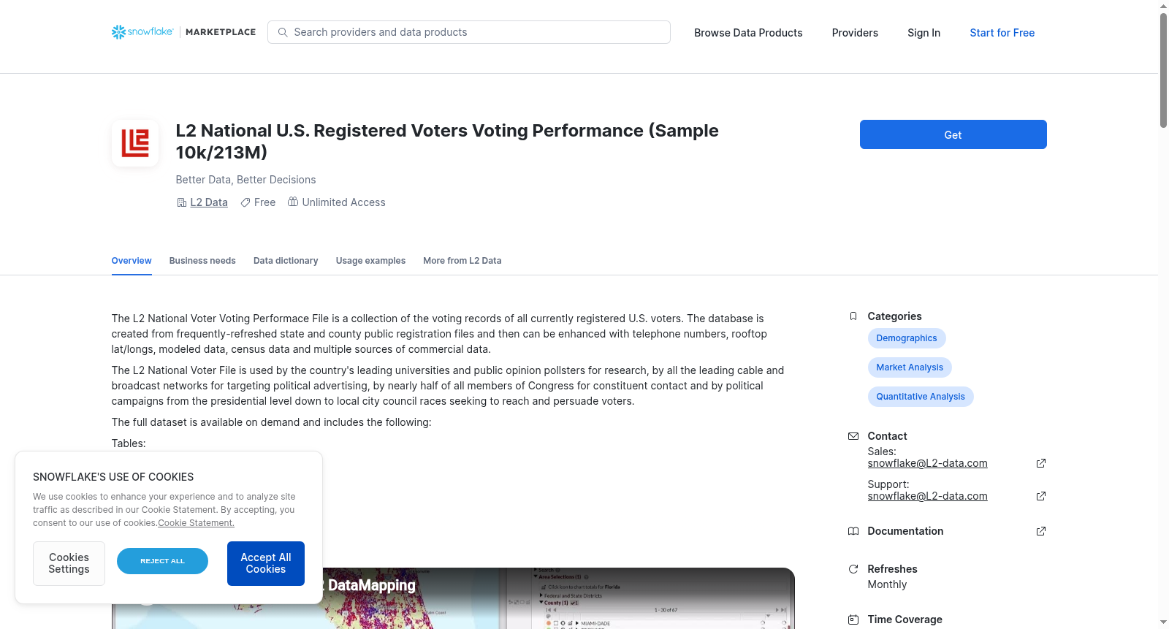Viewport: 1169px width, 629px height.
Task: Click the magnifier icon in search bar
Action: click(x=283, y=32)
